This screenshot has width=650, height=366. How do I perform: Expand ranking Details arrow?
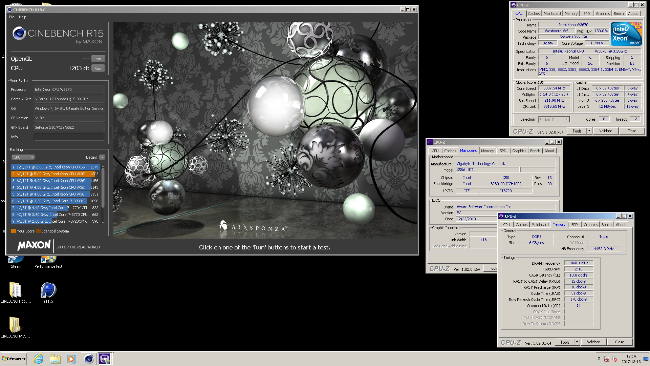pyautogui.click(x=102, y=157)
